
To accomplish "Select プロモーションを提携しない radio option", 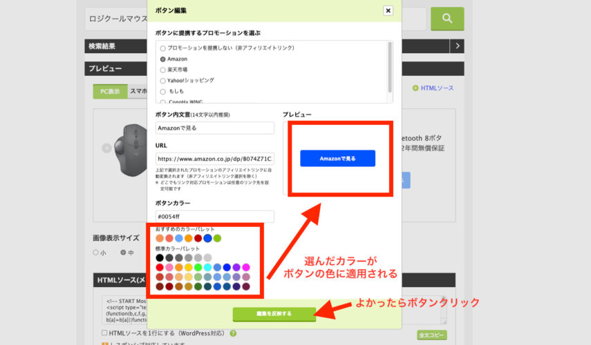I will (163, 48).
